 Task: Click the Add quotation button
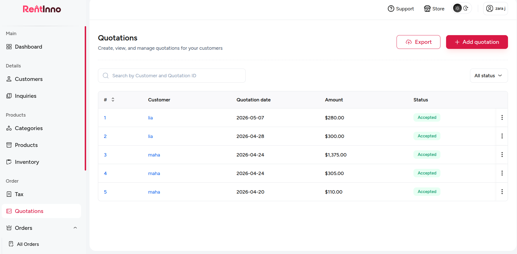[x=477, y=42]
